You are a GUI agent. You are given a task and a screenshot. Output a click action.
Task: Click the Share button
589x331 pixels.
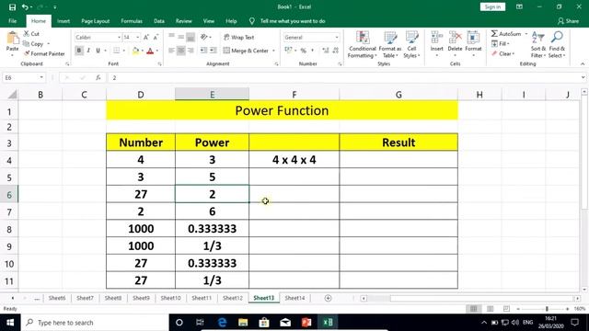569,21
